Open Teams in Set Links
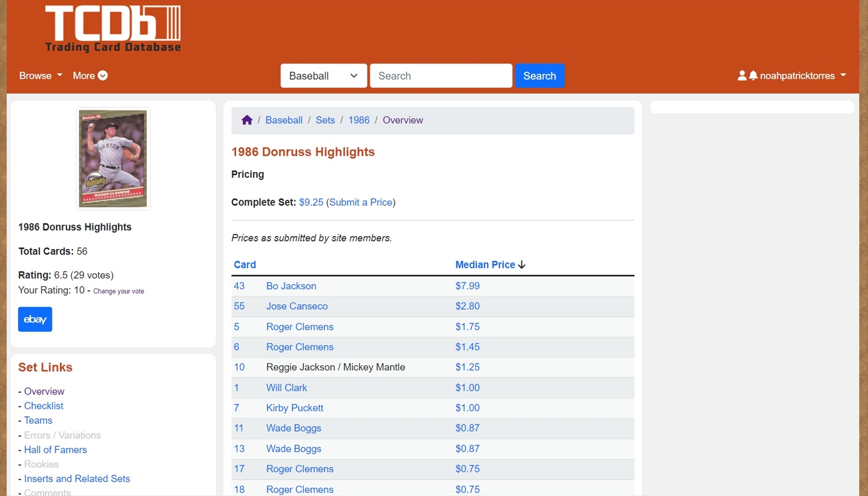This screenshot has height=496, width=868. 38,421
